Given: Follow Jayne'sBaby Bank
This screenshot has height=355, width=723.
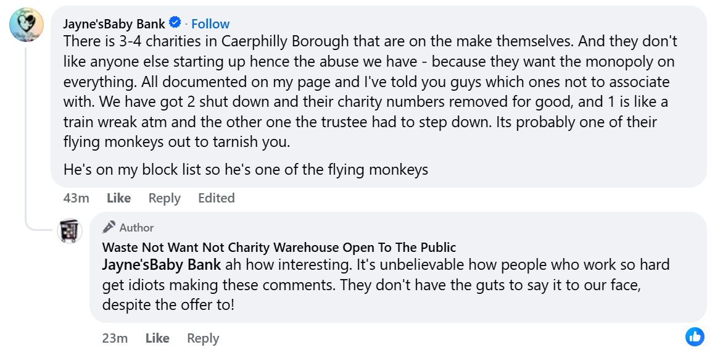Looking at the screenshot, I should (x=210, y=24).
